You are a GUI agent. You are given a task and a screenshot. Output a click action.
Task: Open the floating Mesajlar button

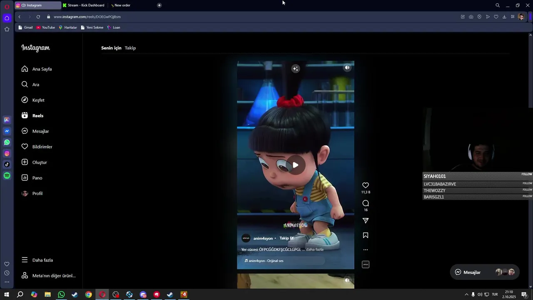coord(485,272)
